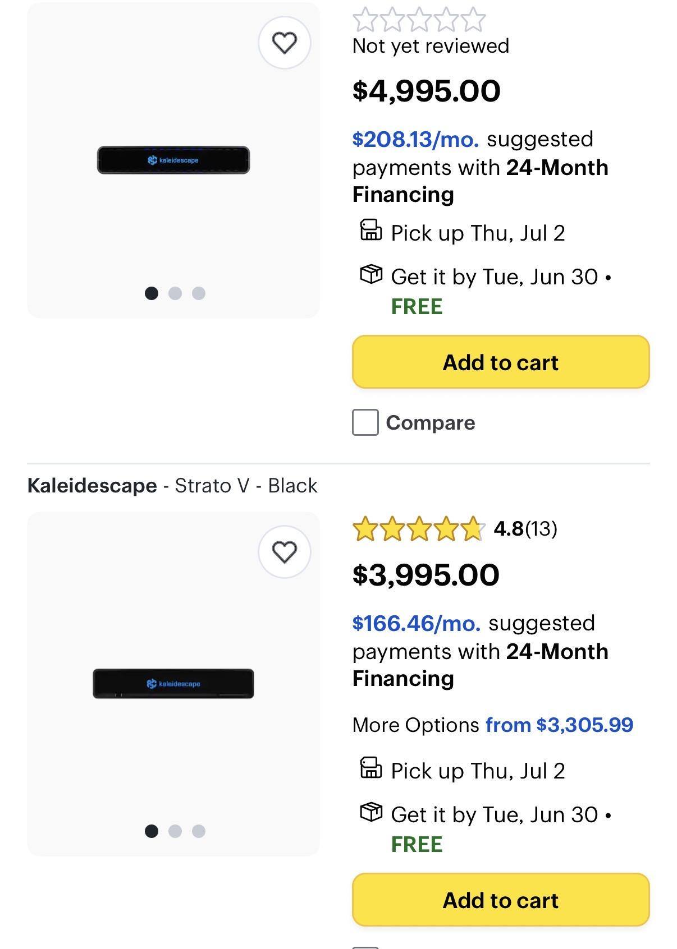Add the $4,995.00 product to cart
Viewport: 677px width, 949px height.
(501, 362)
